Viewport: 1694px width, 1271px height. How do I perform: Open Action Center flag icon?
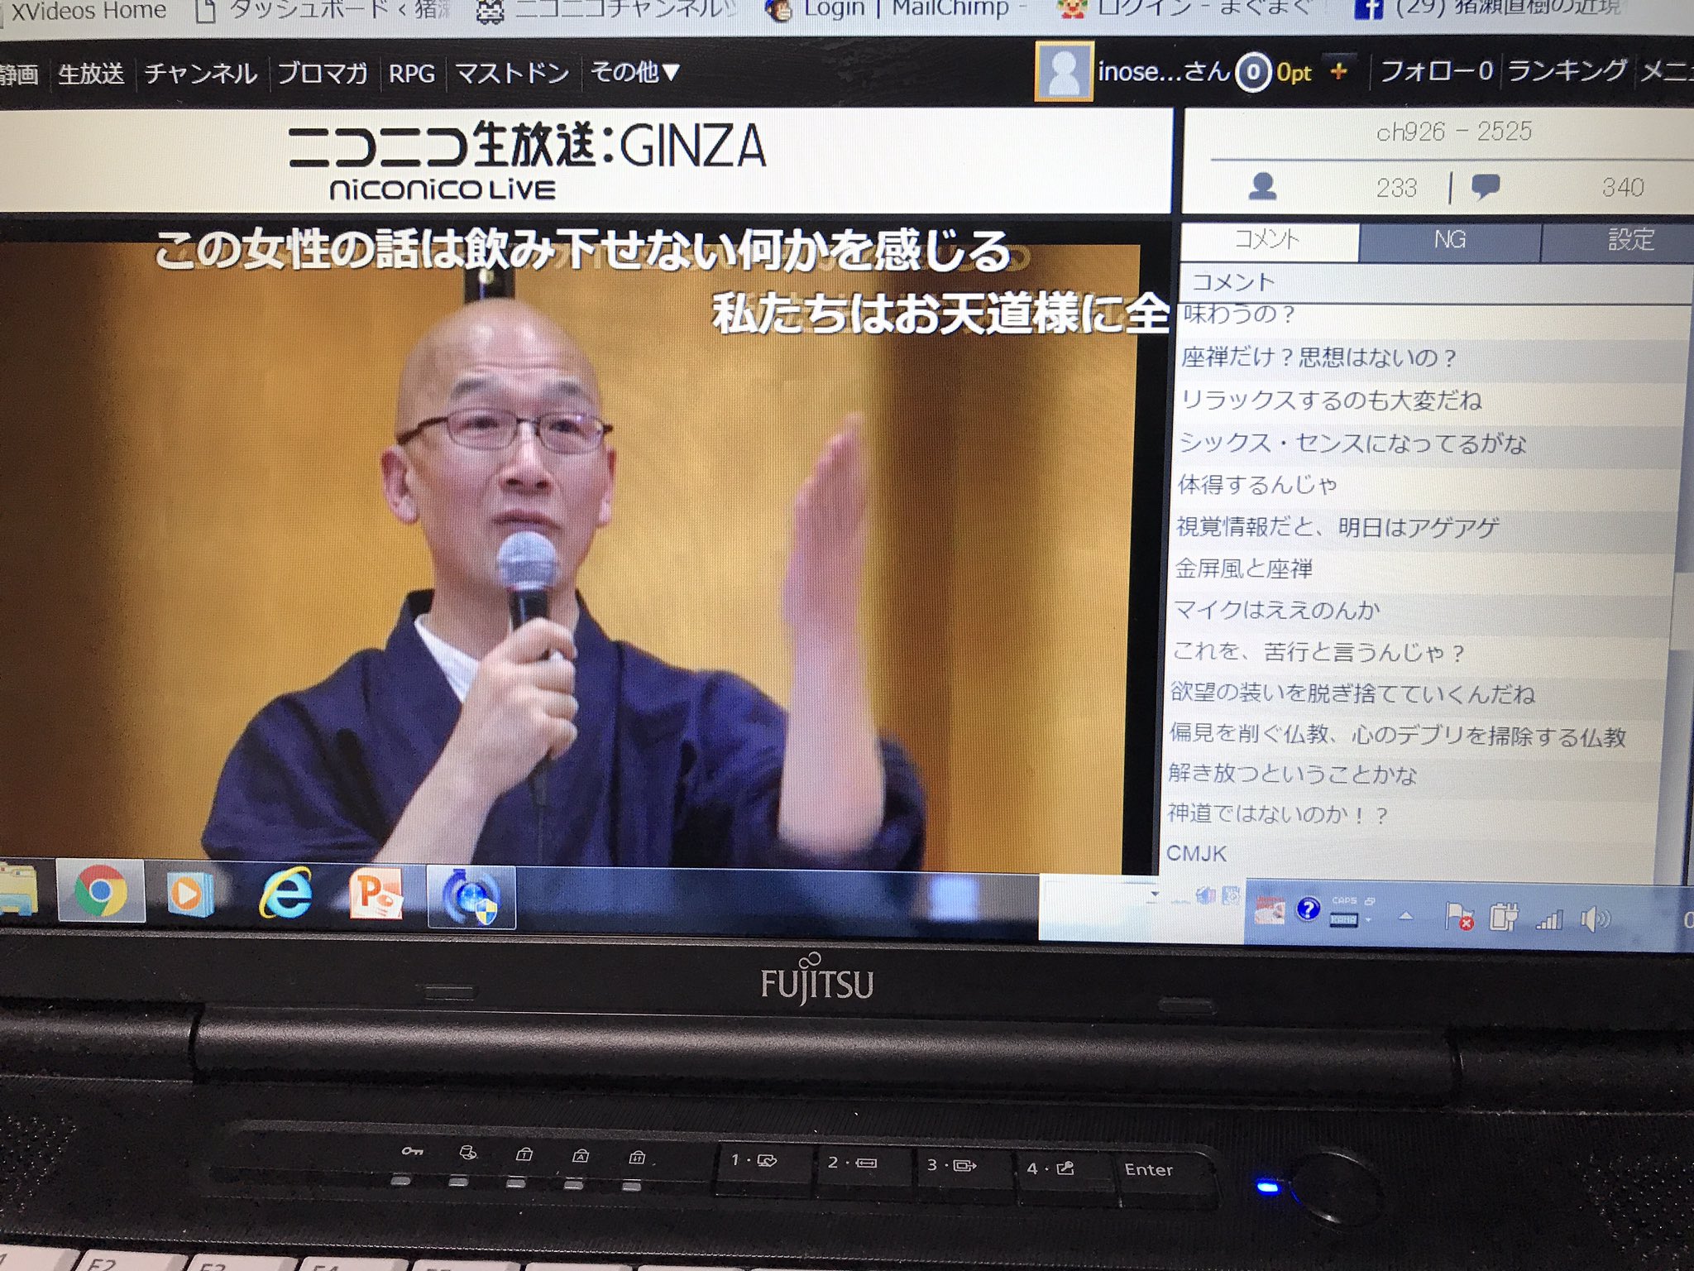point(1458,917)
